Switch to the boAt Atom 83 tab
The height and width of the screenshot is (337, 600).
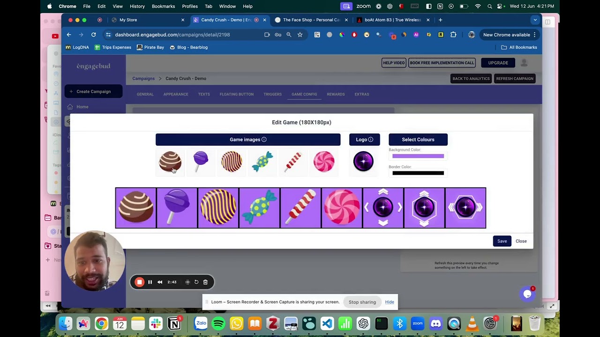point(393,20)
